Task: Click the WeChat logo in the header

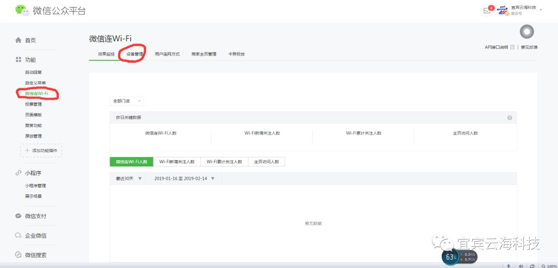Action: click(x=22, y=10)
